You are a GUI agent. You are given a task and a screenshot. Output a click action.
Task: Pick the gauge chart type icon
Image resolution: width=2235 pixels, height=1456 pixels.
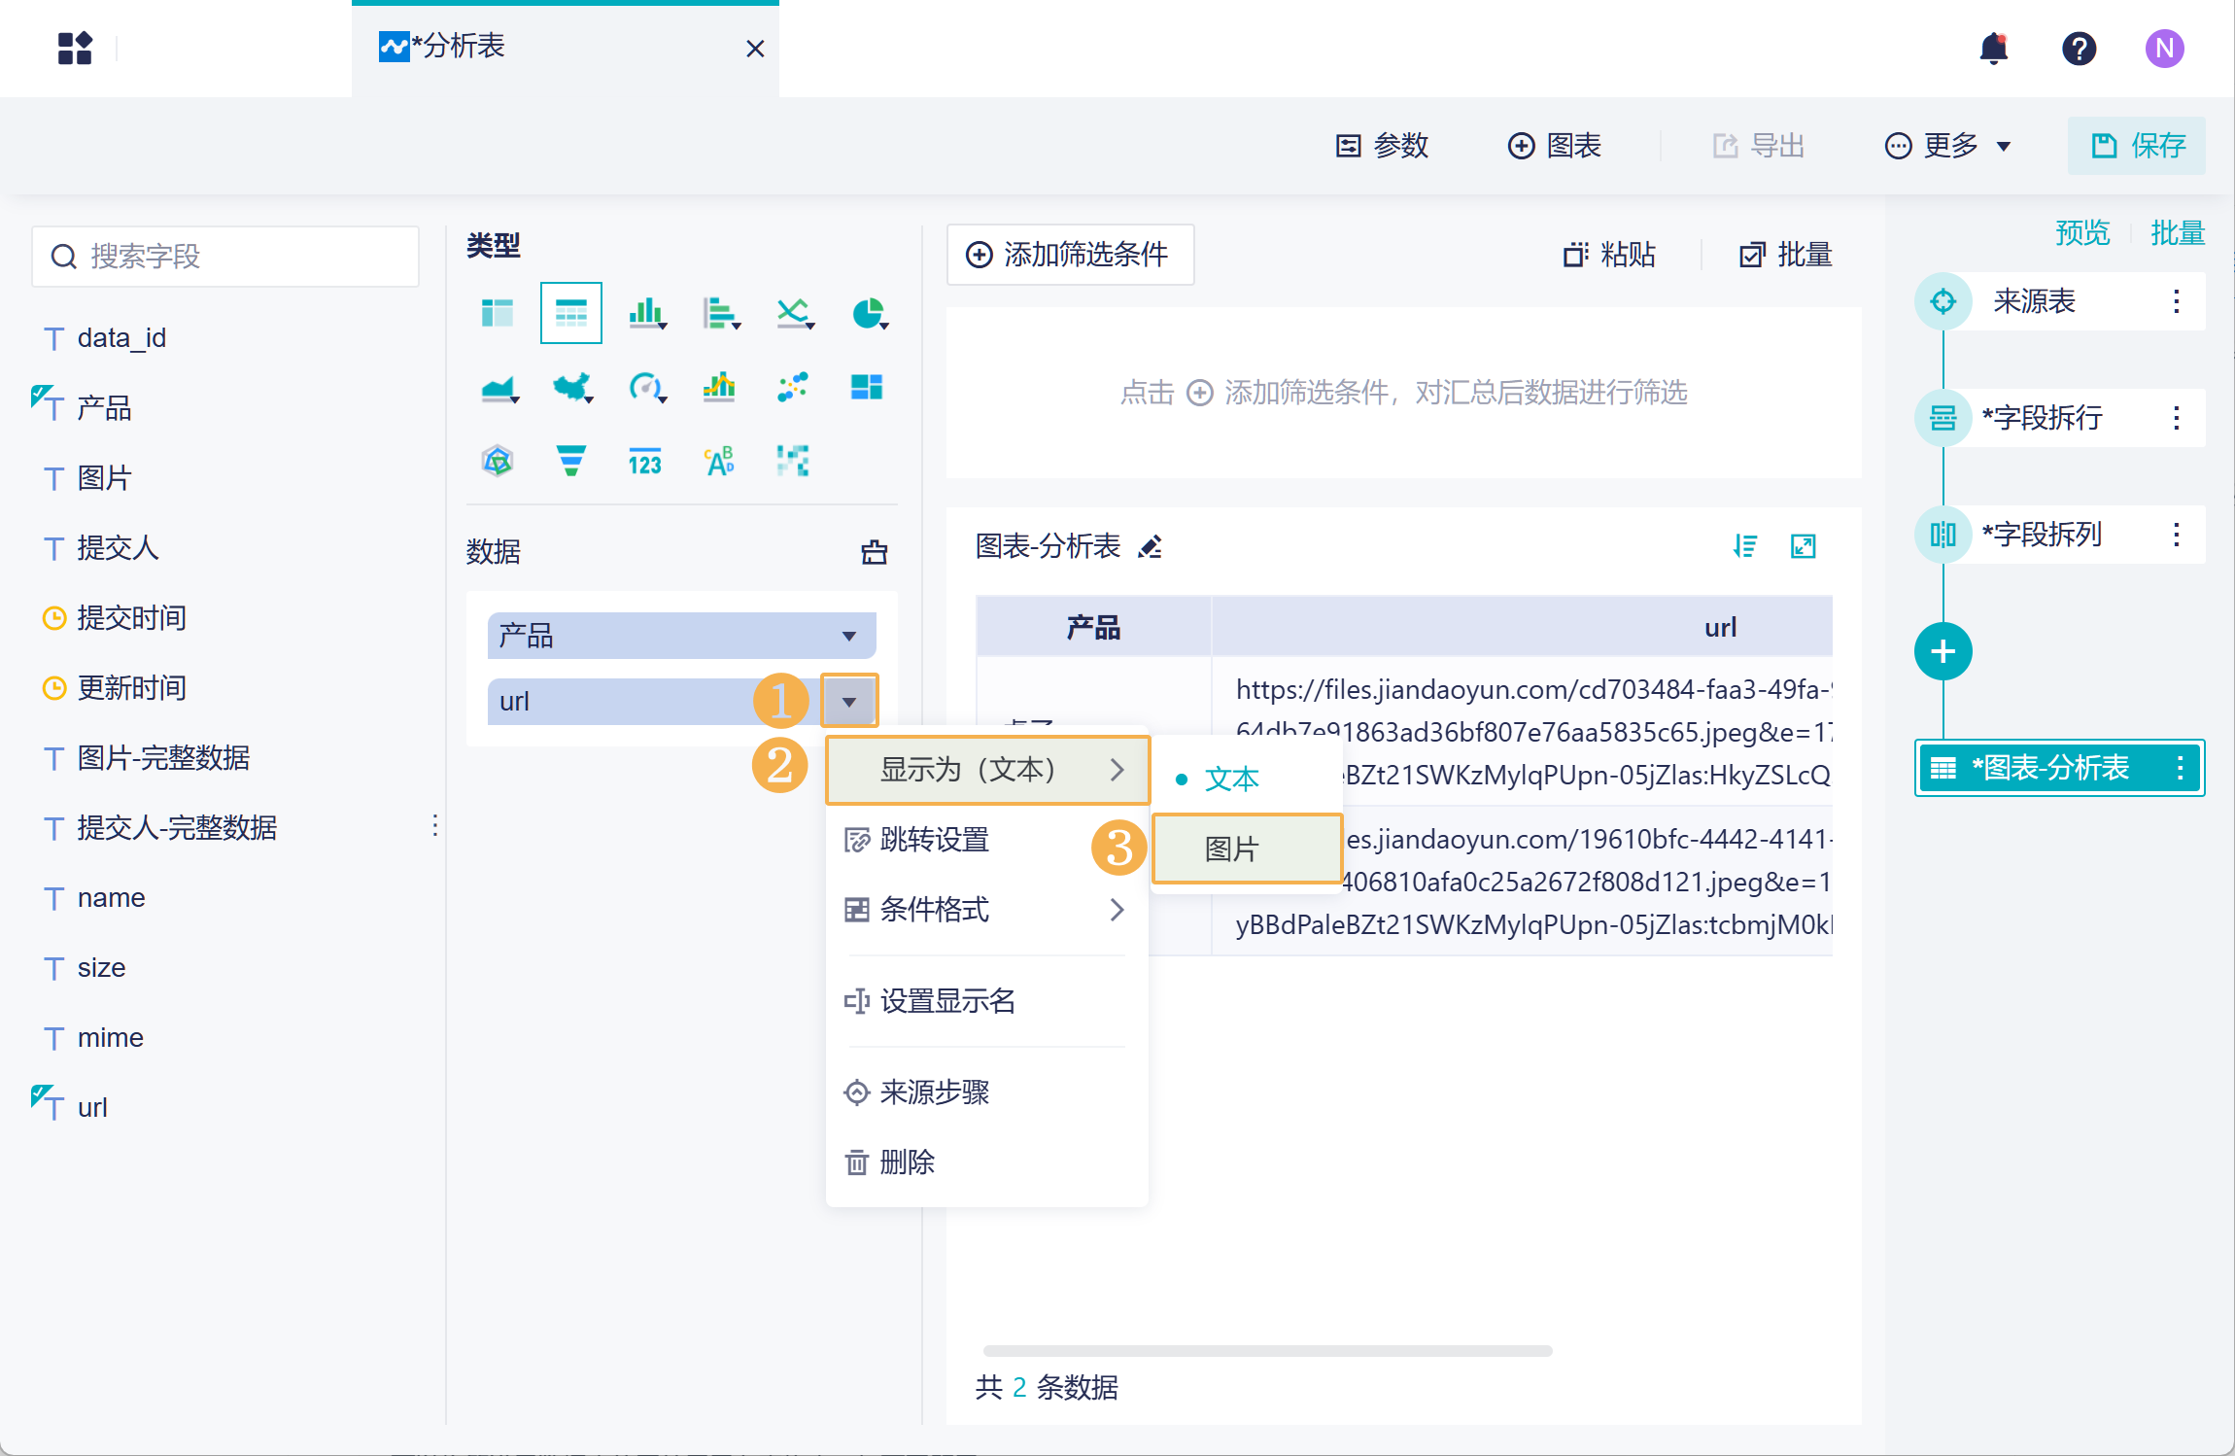pyautogui.click(x=646, y=388)
